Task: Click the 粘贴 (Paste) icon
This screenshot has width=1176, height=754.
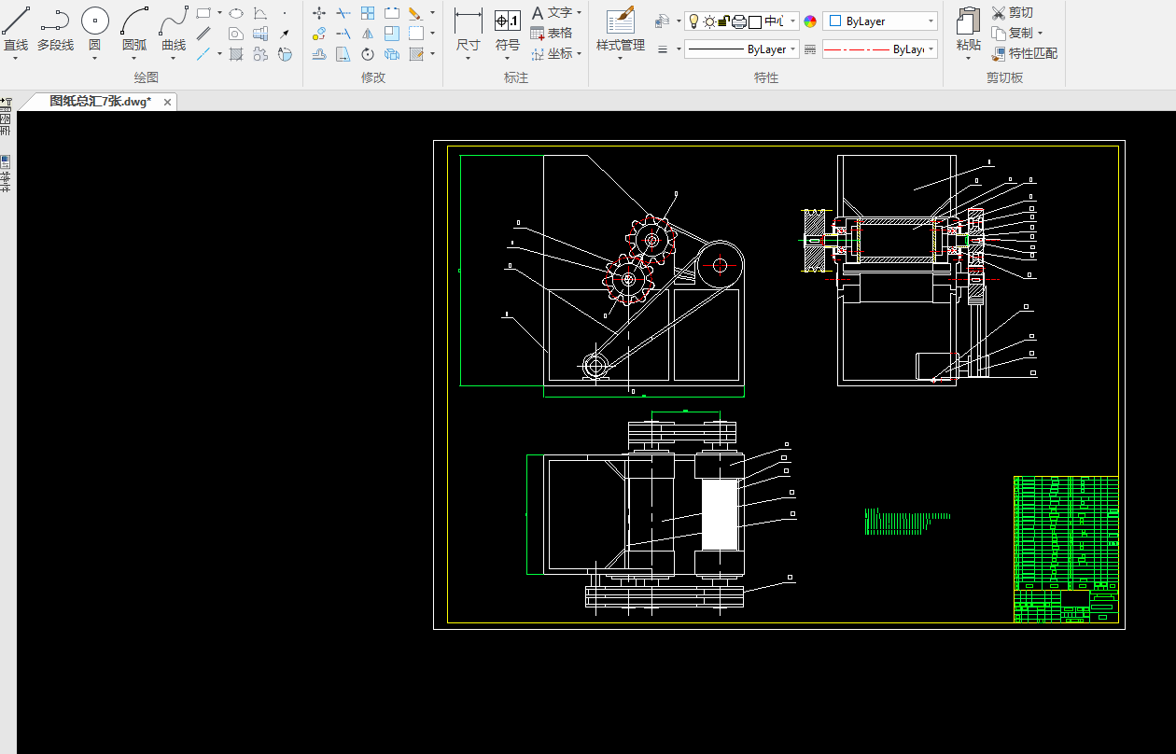Action: coord(969,21)
